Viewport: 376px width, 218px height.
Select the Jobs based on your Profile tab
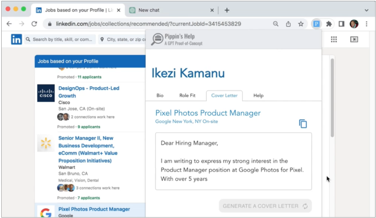point(78,10)
